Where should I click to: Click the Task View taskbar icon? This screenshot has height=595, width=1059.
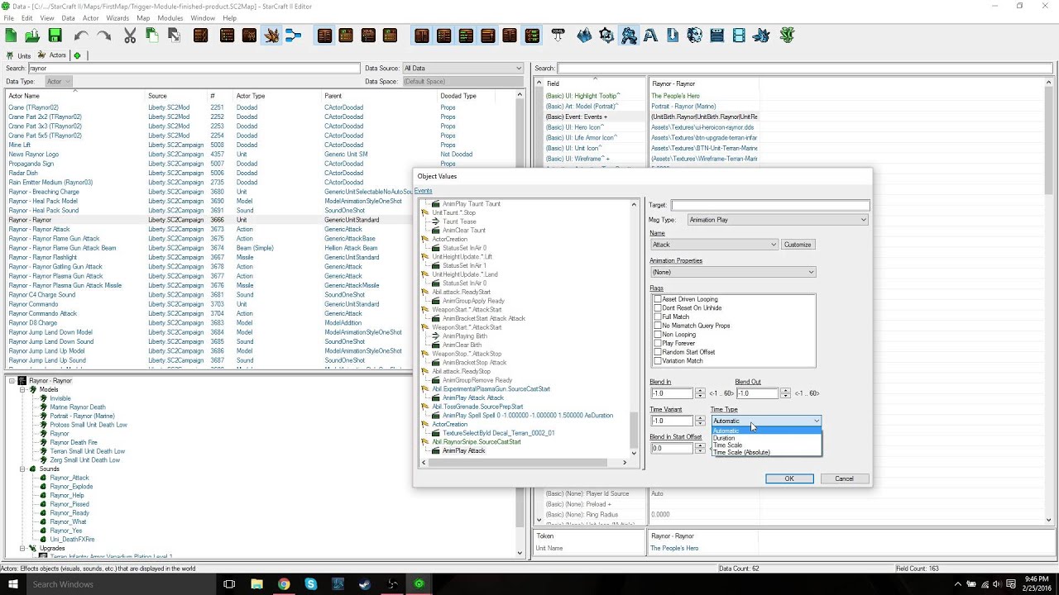[x=229, y=584]
